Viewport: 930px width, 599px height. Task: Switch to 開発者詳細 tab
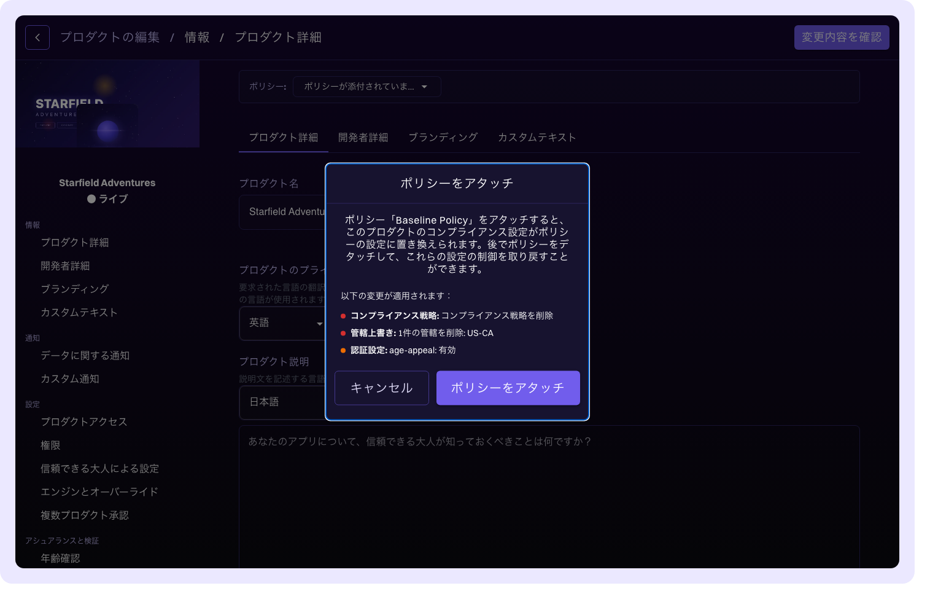tap(363, 138)
